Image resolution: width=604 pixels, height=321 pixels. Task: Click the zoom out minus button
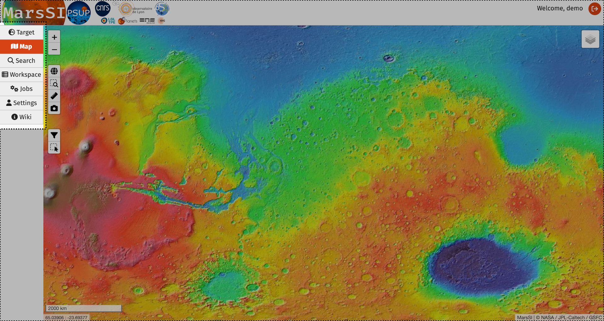click(54, 49)
